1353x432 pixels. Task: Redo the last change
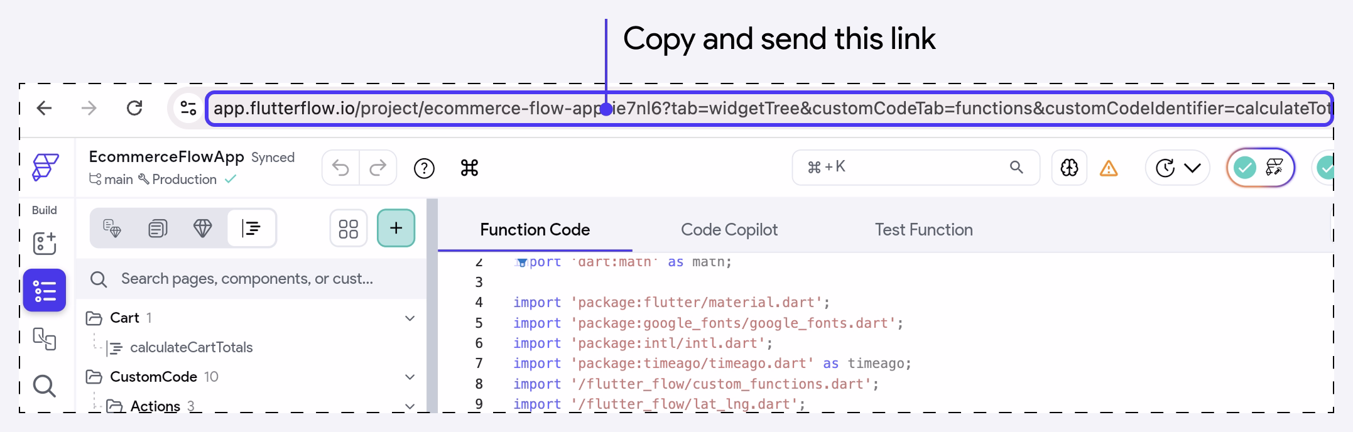pos(378,168)
